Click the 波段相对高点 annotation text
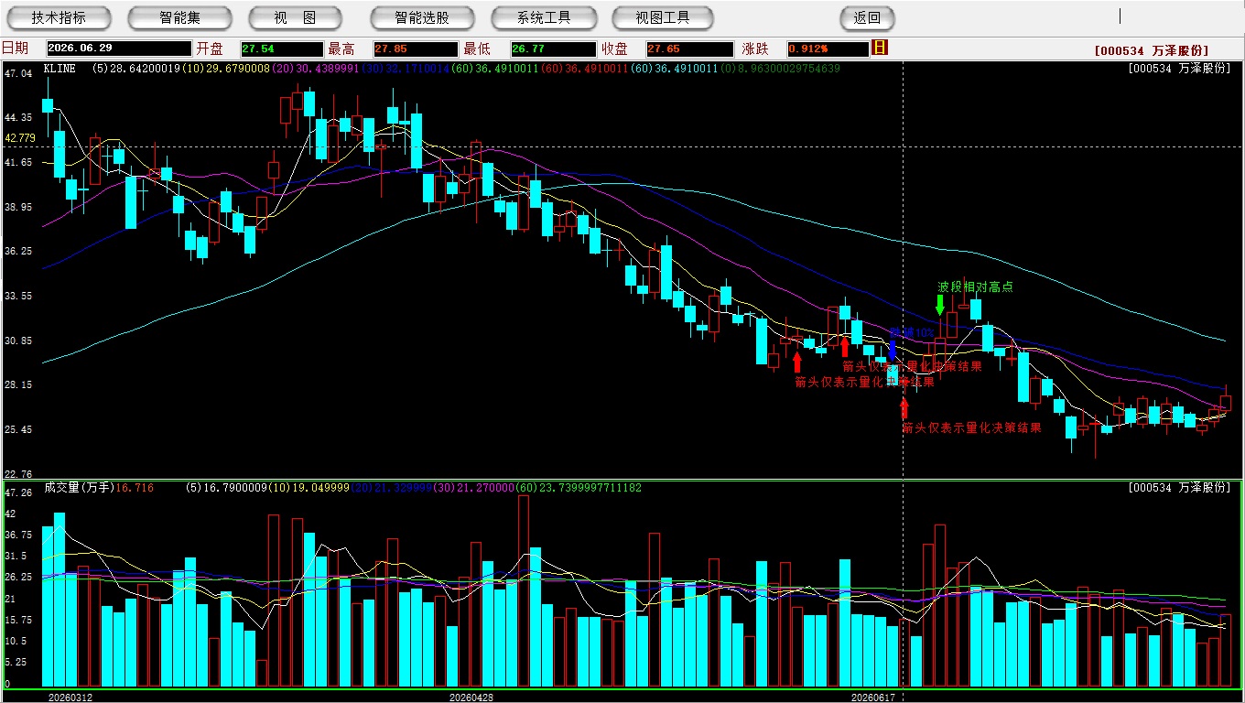 976,287
